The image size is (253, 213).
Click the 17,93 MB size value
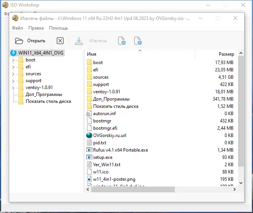[x=224, y=62]
